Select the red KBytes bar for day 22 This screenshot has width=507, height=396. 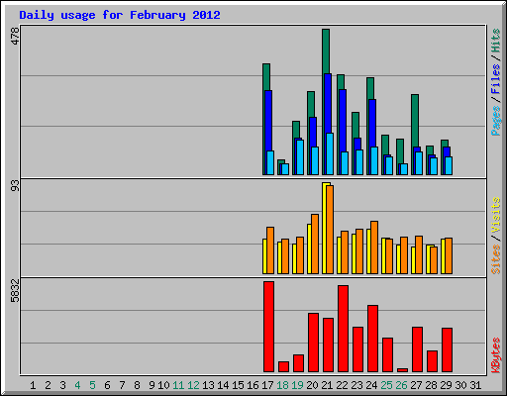point(343,329)
